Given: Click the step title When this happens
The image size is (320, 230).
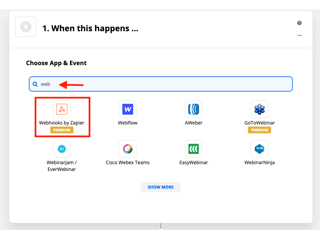Looking at the screenshot, I should pyautogui.click(x=90, y=28).
